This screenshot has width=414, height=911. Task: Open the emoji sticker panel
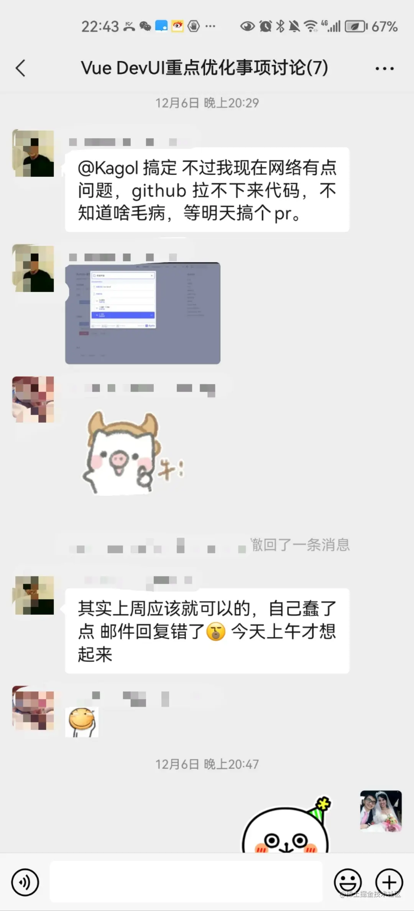point(348,883)
